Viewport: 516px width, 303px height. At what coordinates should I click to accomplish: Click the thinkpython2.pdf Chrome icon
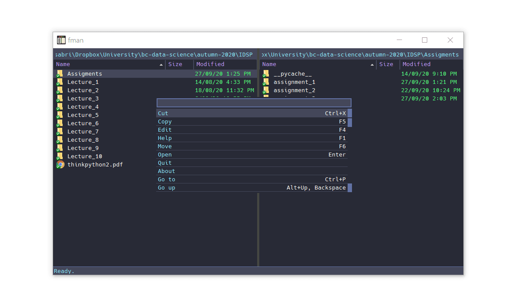(x=60, y=165)
